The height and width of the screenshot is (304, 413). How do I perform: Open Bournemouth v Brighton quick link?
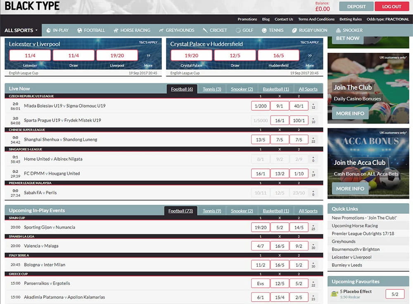[356, 249]
